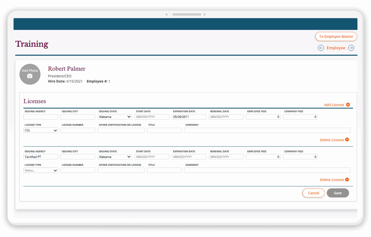Click the Issuing Agency field containing Certified PT
The width and height of the screenshot is (371, 237).
point(41,156)
